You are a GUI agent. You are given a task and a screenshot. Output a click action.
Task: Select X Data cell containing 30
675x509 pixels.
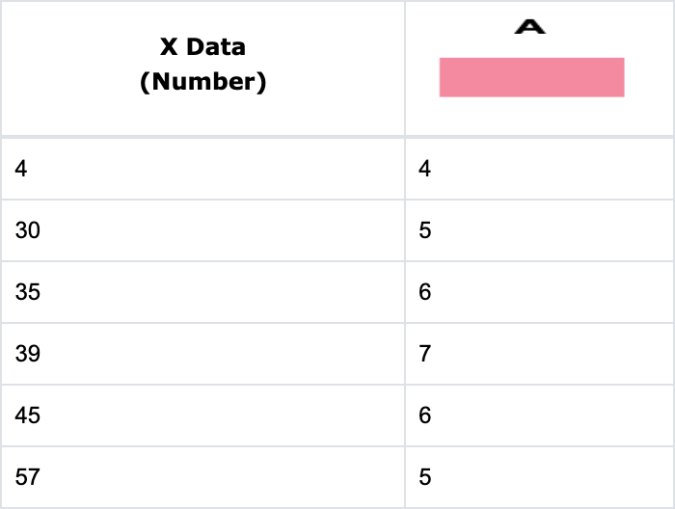click(x=28, y=230)
